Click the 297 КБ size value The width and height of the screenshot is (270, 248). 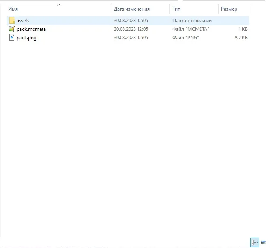pos(240,38)
